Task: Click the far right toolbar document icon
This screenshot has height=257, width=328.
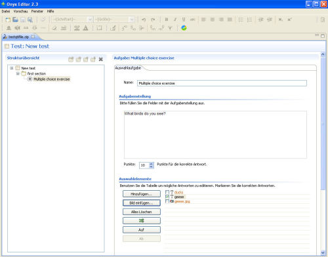Action: pos(323,20)
